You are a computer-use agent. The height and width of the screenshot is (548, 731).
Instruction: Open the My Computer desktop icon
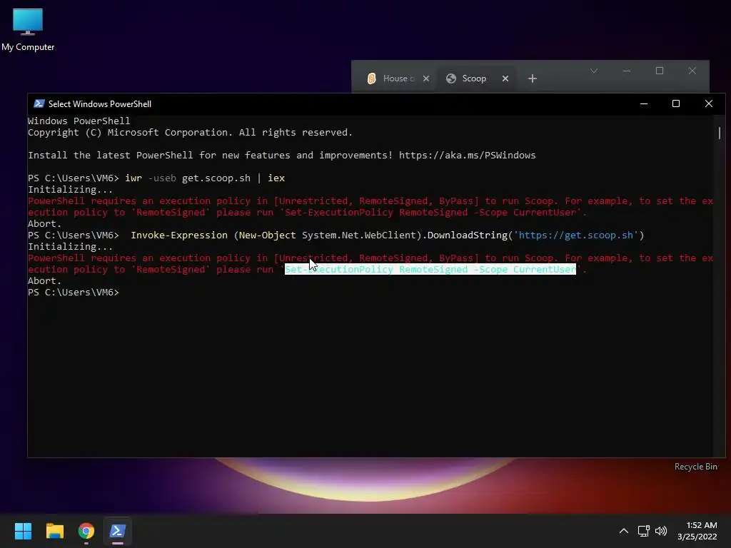pyautogui.click(x=28, y=30)
